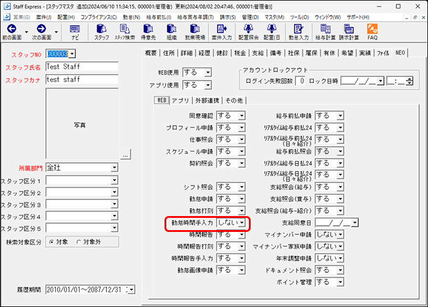This screenshot has height=307, width=428.
Task: Open the スタッフ区分3 dropdown
Action: point(114,204)
